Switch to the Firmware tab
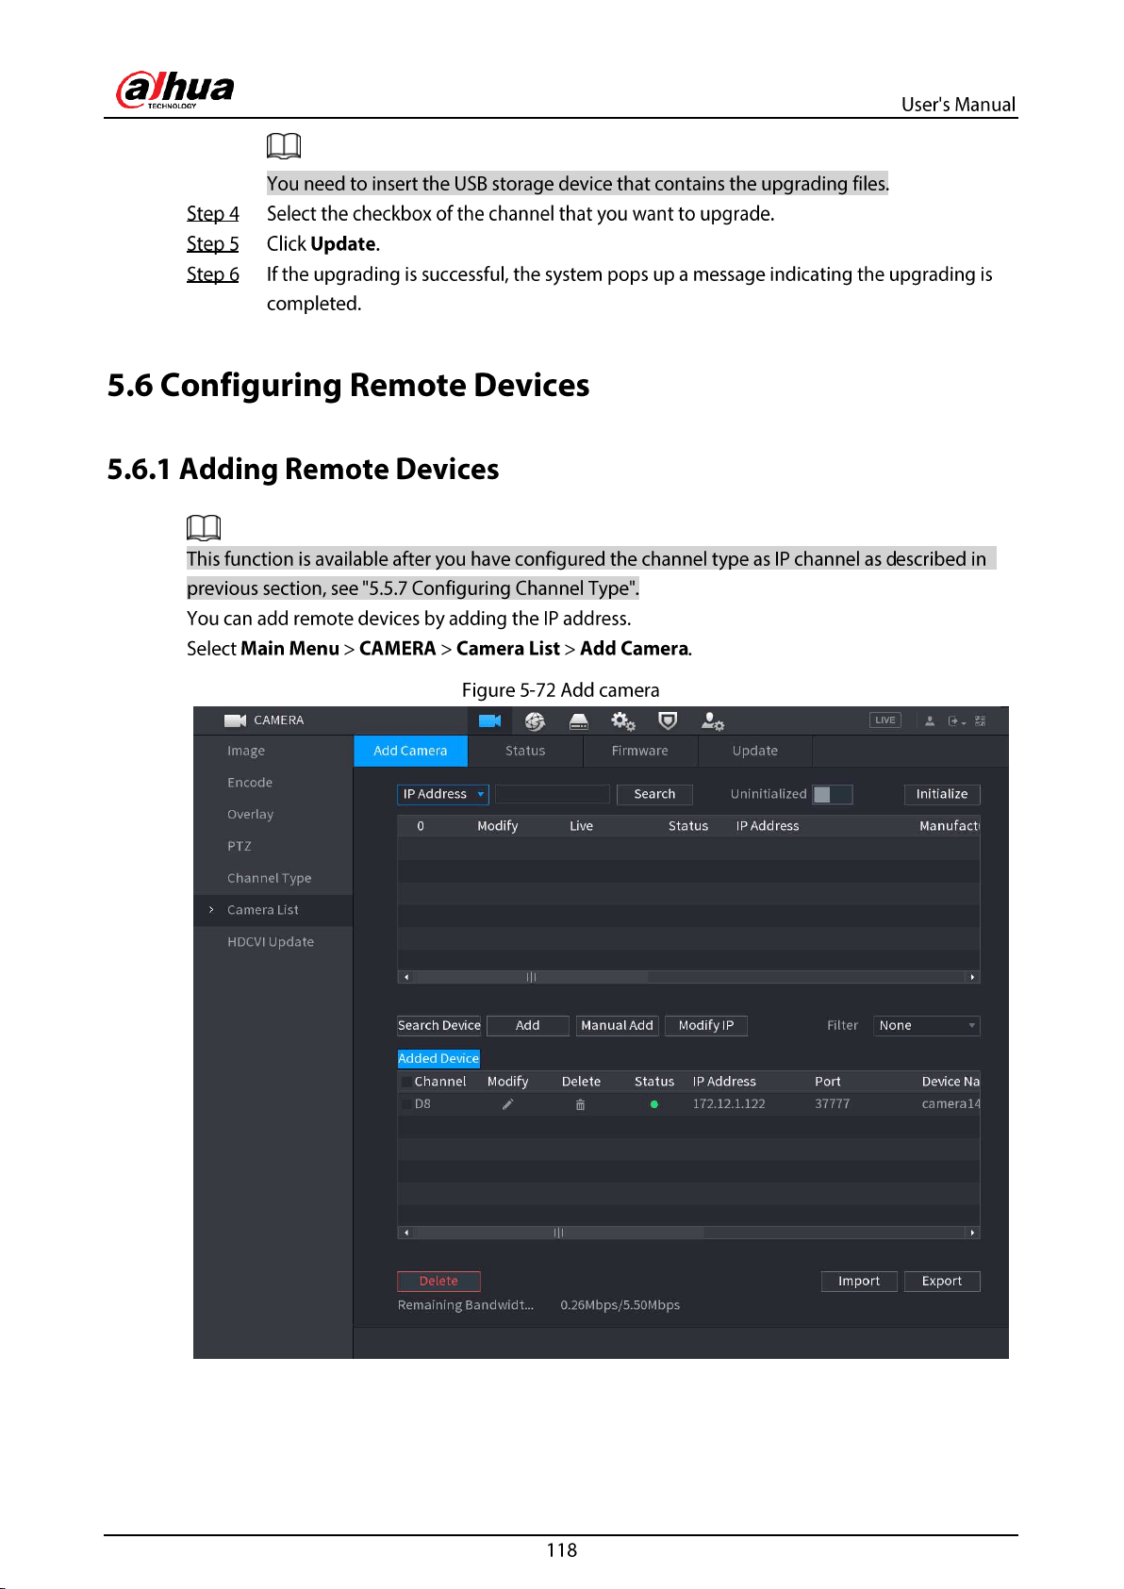This screenshot has width=1124, height=1589. click(640, 751)
